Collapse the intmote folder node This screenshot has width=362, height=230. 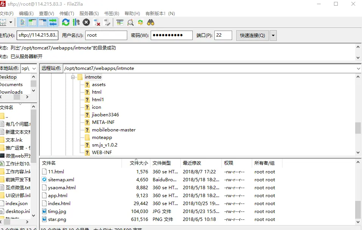(x=73, y=77)
